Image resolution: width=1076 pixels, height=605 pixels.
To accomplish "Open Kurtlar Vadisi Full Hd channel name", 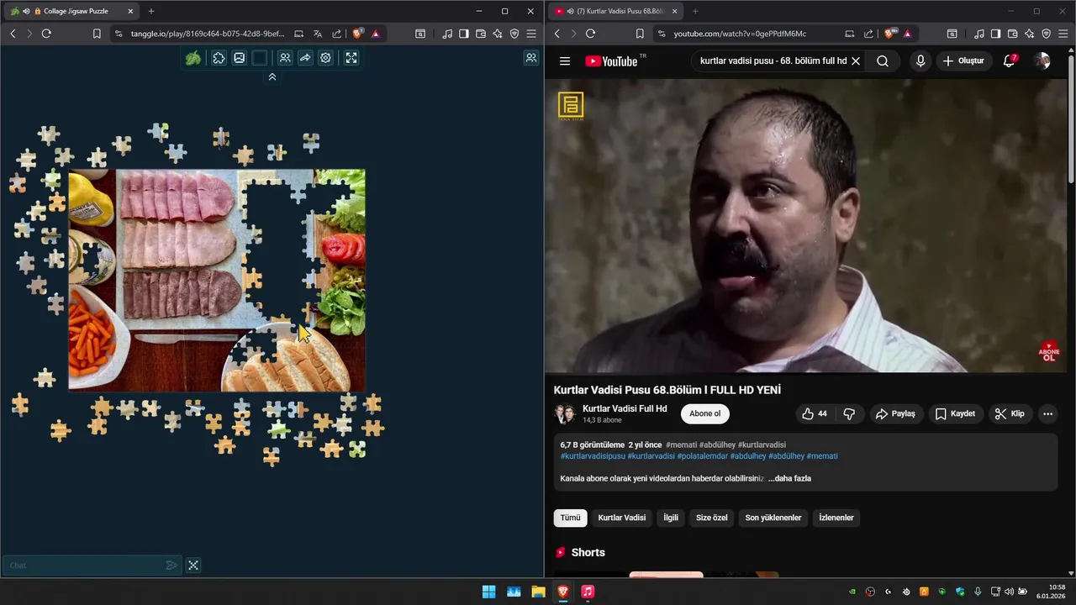I will (625, 408).
